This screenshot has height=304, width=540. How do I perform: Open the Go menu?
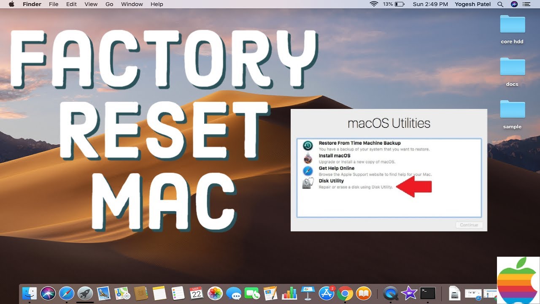click(x=109, y=4)
